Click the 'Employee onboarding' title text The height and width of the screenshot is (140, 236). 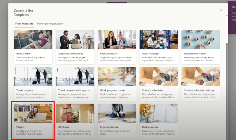pos(71,54)
